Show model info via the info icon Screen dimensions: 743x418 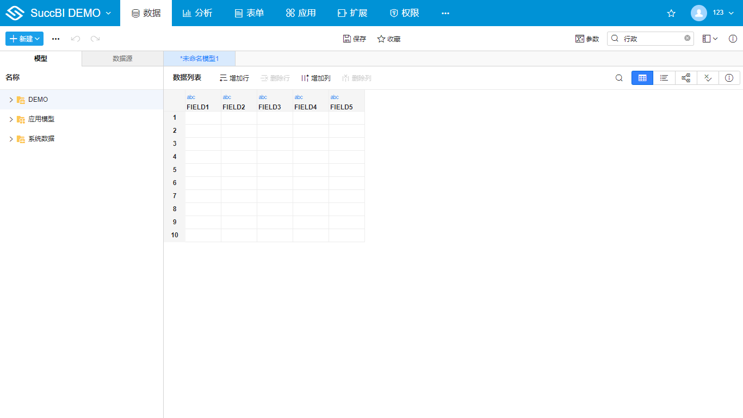(729, 78)
